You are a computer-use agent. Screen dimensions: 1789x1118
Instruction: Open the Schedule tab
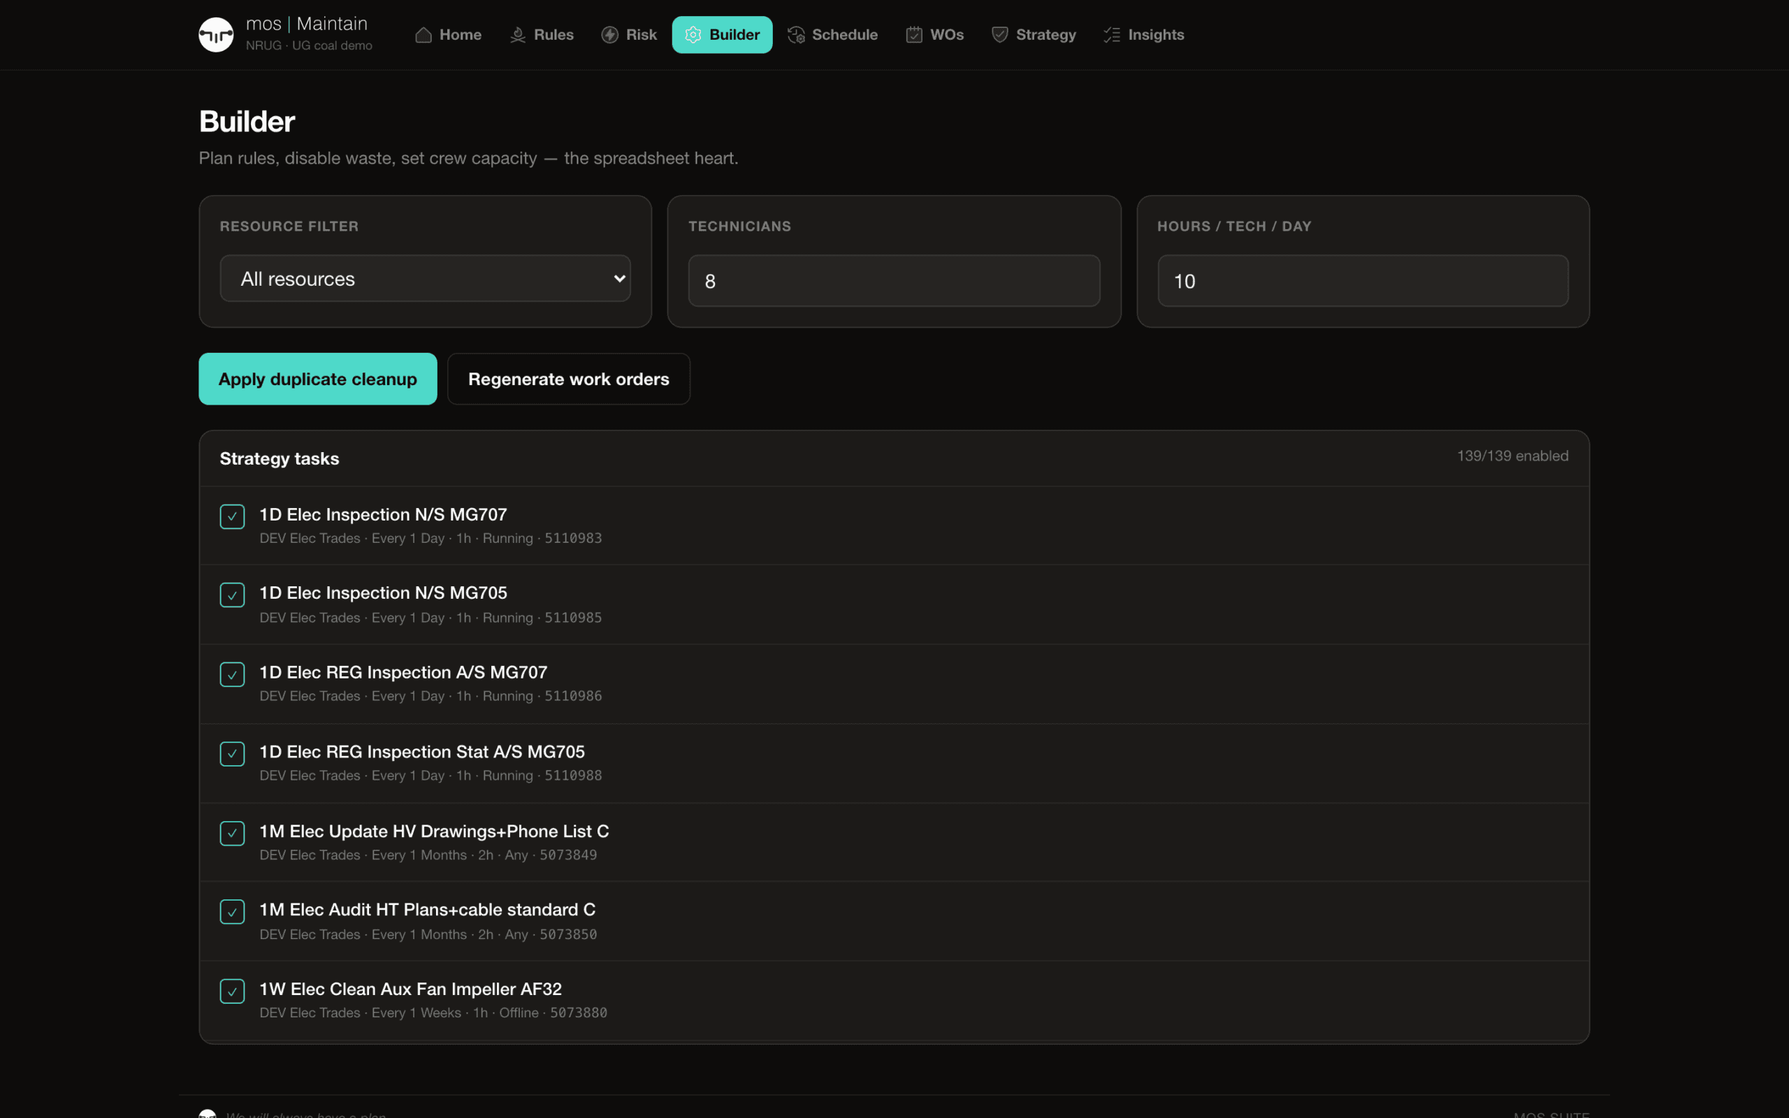[833, 35]
